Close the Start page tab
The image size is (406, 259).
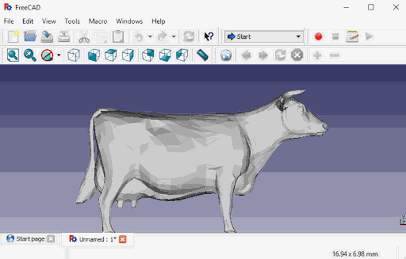[x=51, y=239]
